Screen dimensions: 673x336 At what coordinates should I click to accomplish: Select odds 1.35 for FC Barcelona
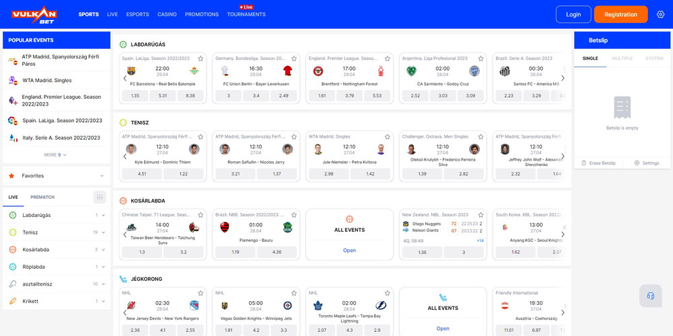pos(135,95)
